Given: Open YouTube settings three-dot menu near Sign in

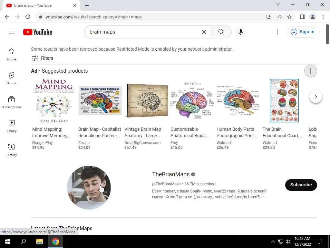Looking at the screenshot, I should 277,32.
